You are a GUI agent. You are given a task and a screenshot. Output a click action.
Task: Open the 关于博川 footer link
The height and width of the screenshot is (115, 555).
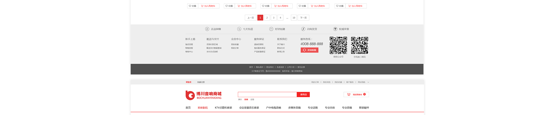pyautogui.click(x=281, y=45)
